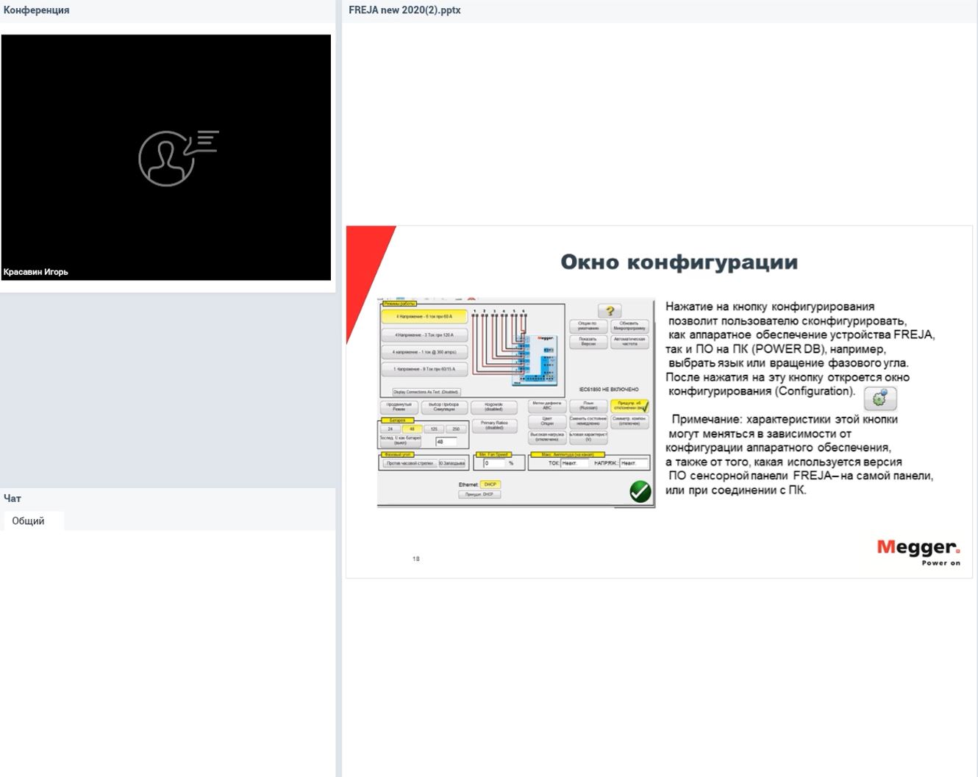The image size is (978, 777).
Task: Click the Megger logo at bottom right
Action: tap(918, 550)
